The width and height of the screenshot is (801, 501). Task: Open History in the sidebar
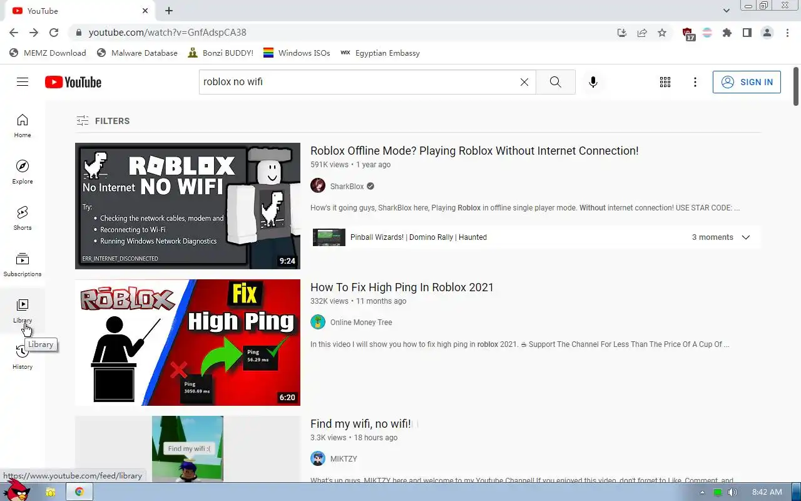pyautogui.click(x=23, y=358)
